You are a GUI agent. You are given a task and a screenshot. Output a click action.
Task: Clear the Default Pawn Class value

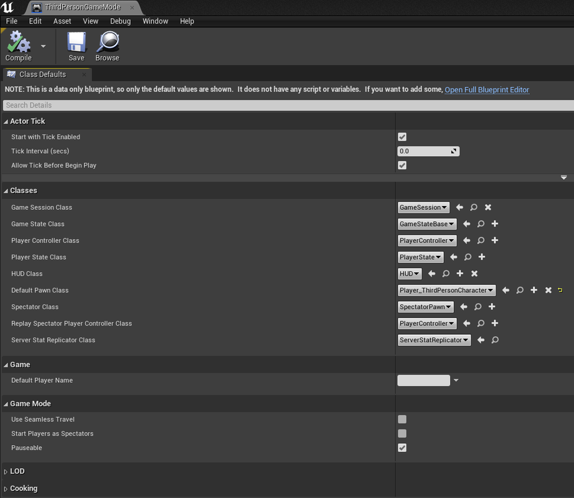[548, 290]
